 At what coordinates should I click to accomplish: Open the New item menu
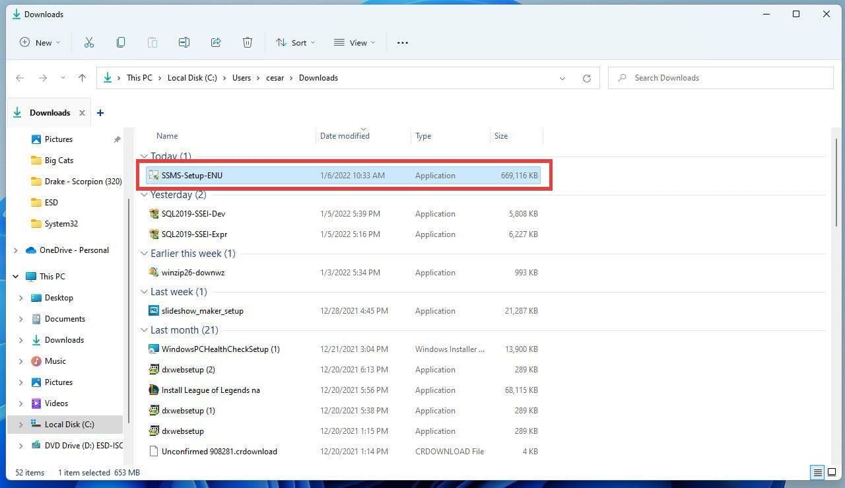40,42
